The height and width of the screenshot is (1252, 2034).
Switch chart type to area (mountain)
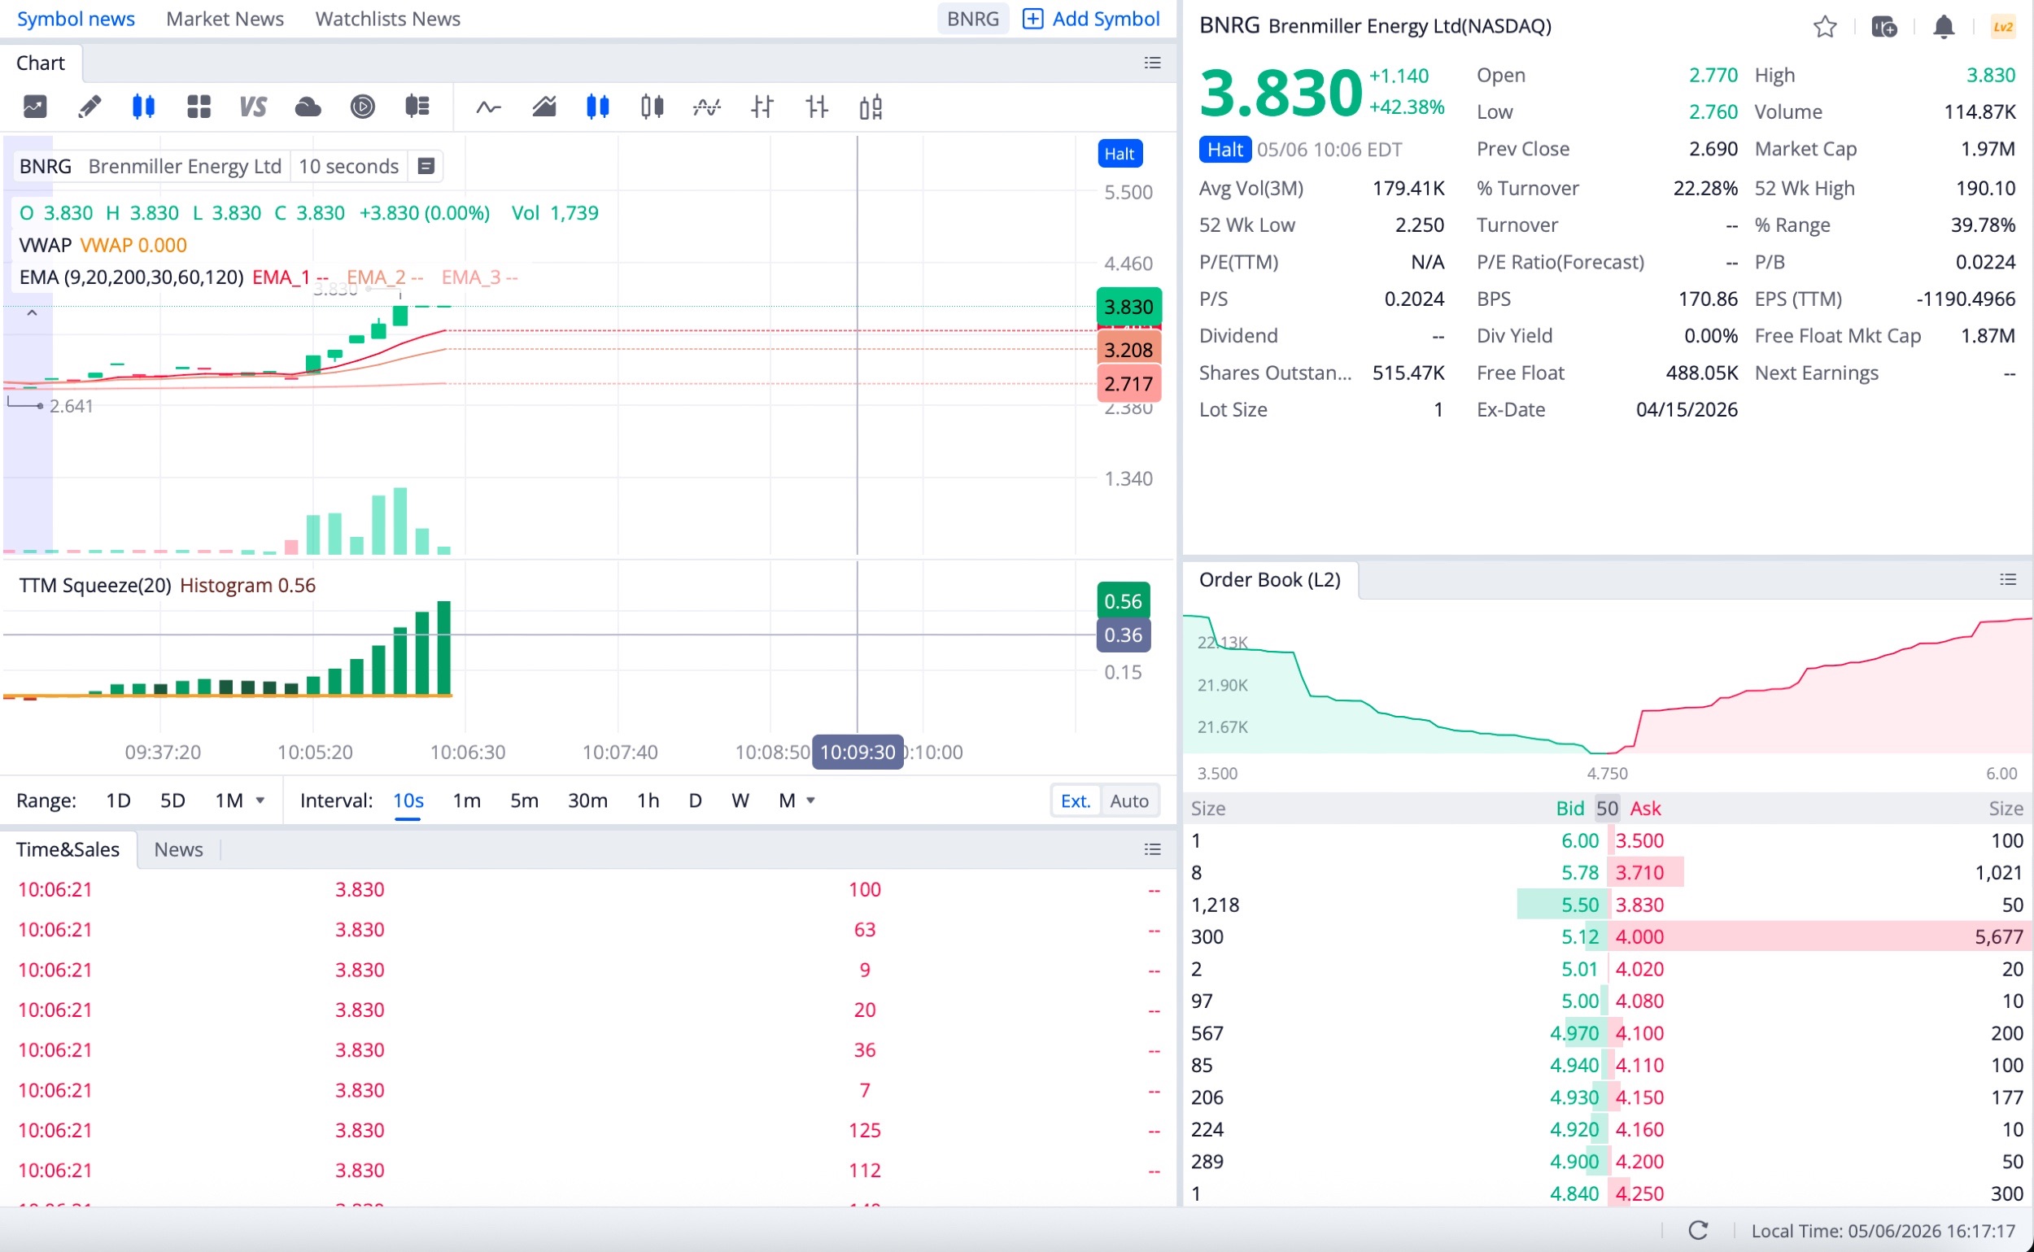543,107
